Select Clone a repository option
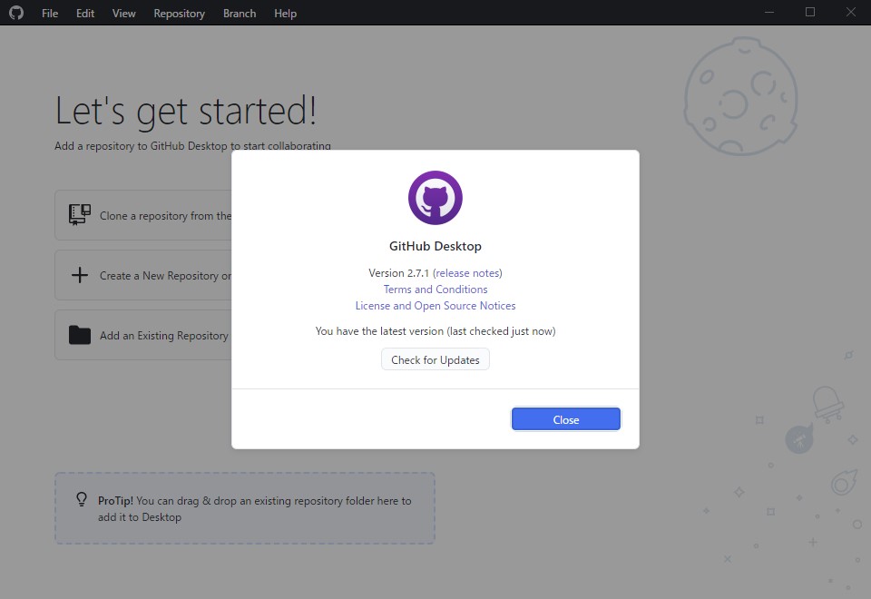This screenshot has height=599, width=871. click(x=163, y=215)
